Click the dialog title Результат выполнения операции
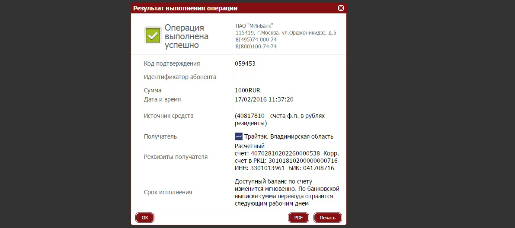 pos(185,8)
